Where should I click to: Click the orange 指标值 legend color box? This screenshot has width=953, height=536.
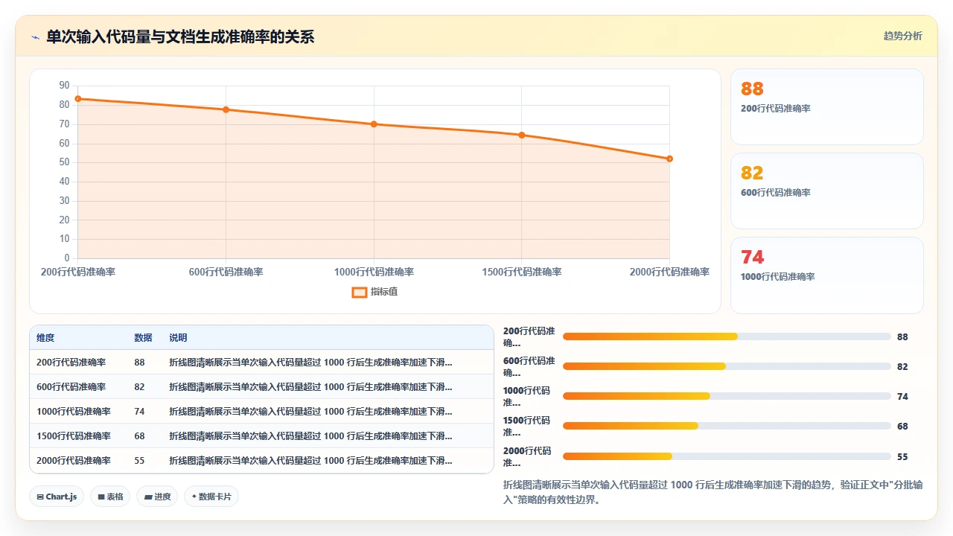coord(359,292)
